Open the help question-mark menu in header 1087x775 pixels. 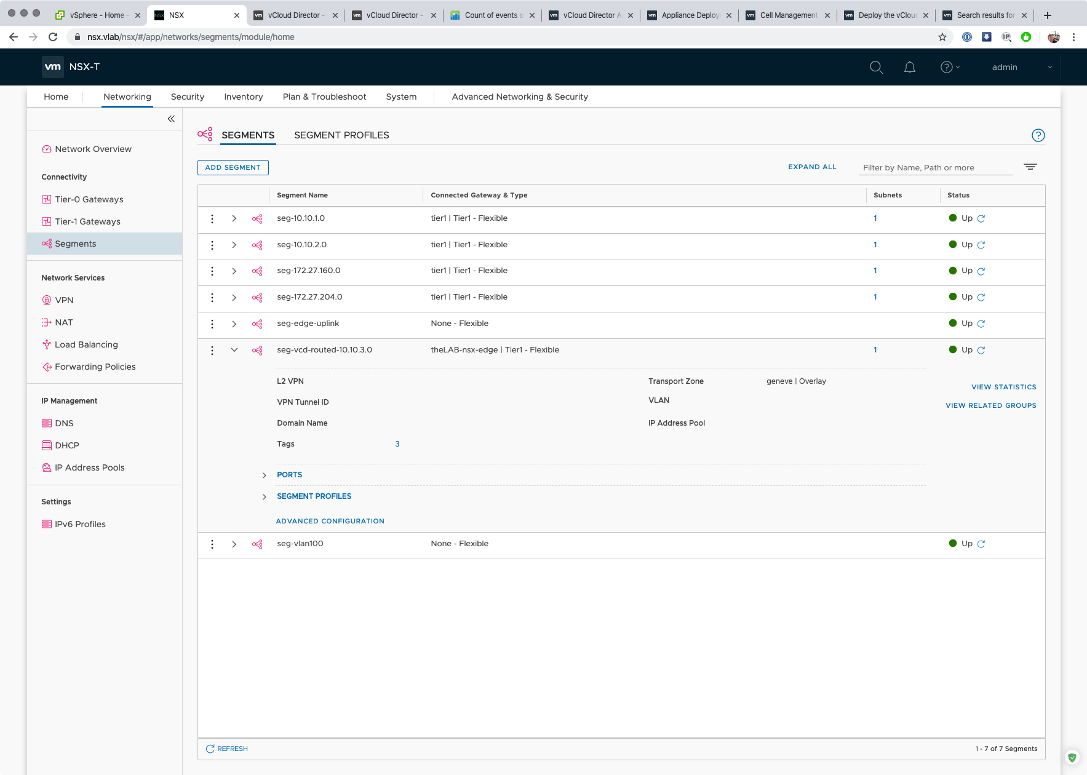coord(950,67)
